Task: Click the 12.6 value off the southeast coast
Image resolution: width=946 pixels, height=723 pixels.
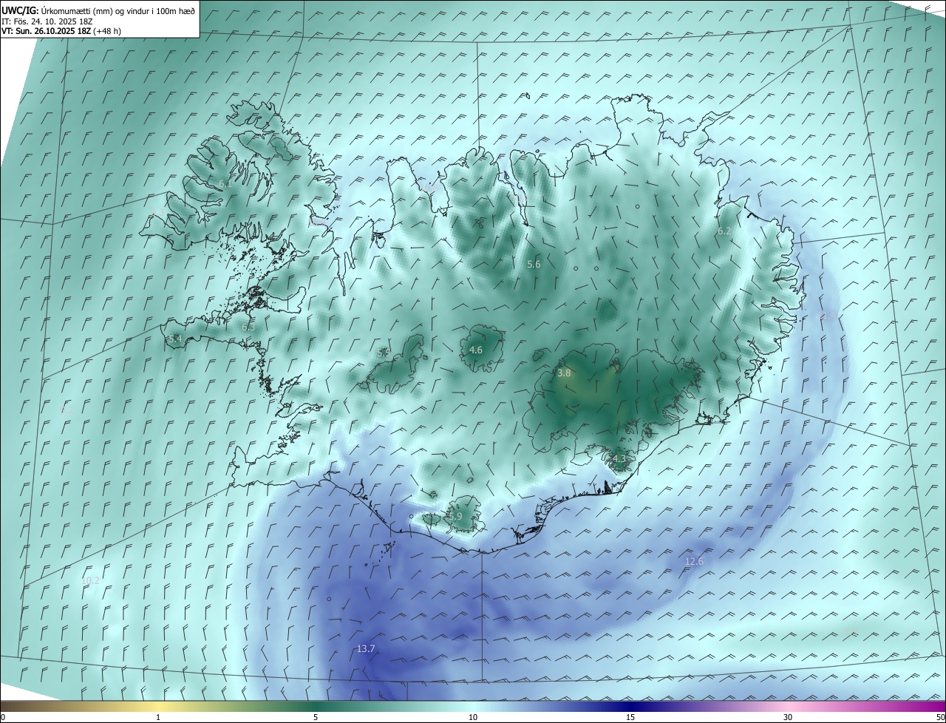Action: coord(694,562)
